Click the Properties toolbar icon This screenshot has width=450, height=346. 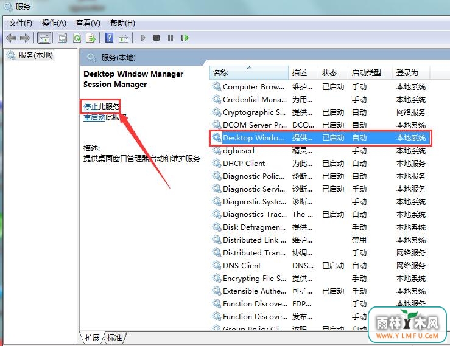click(62, 38)
